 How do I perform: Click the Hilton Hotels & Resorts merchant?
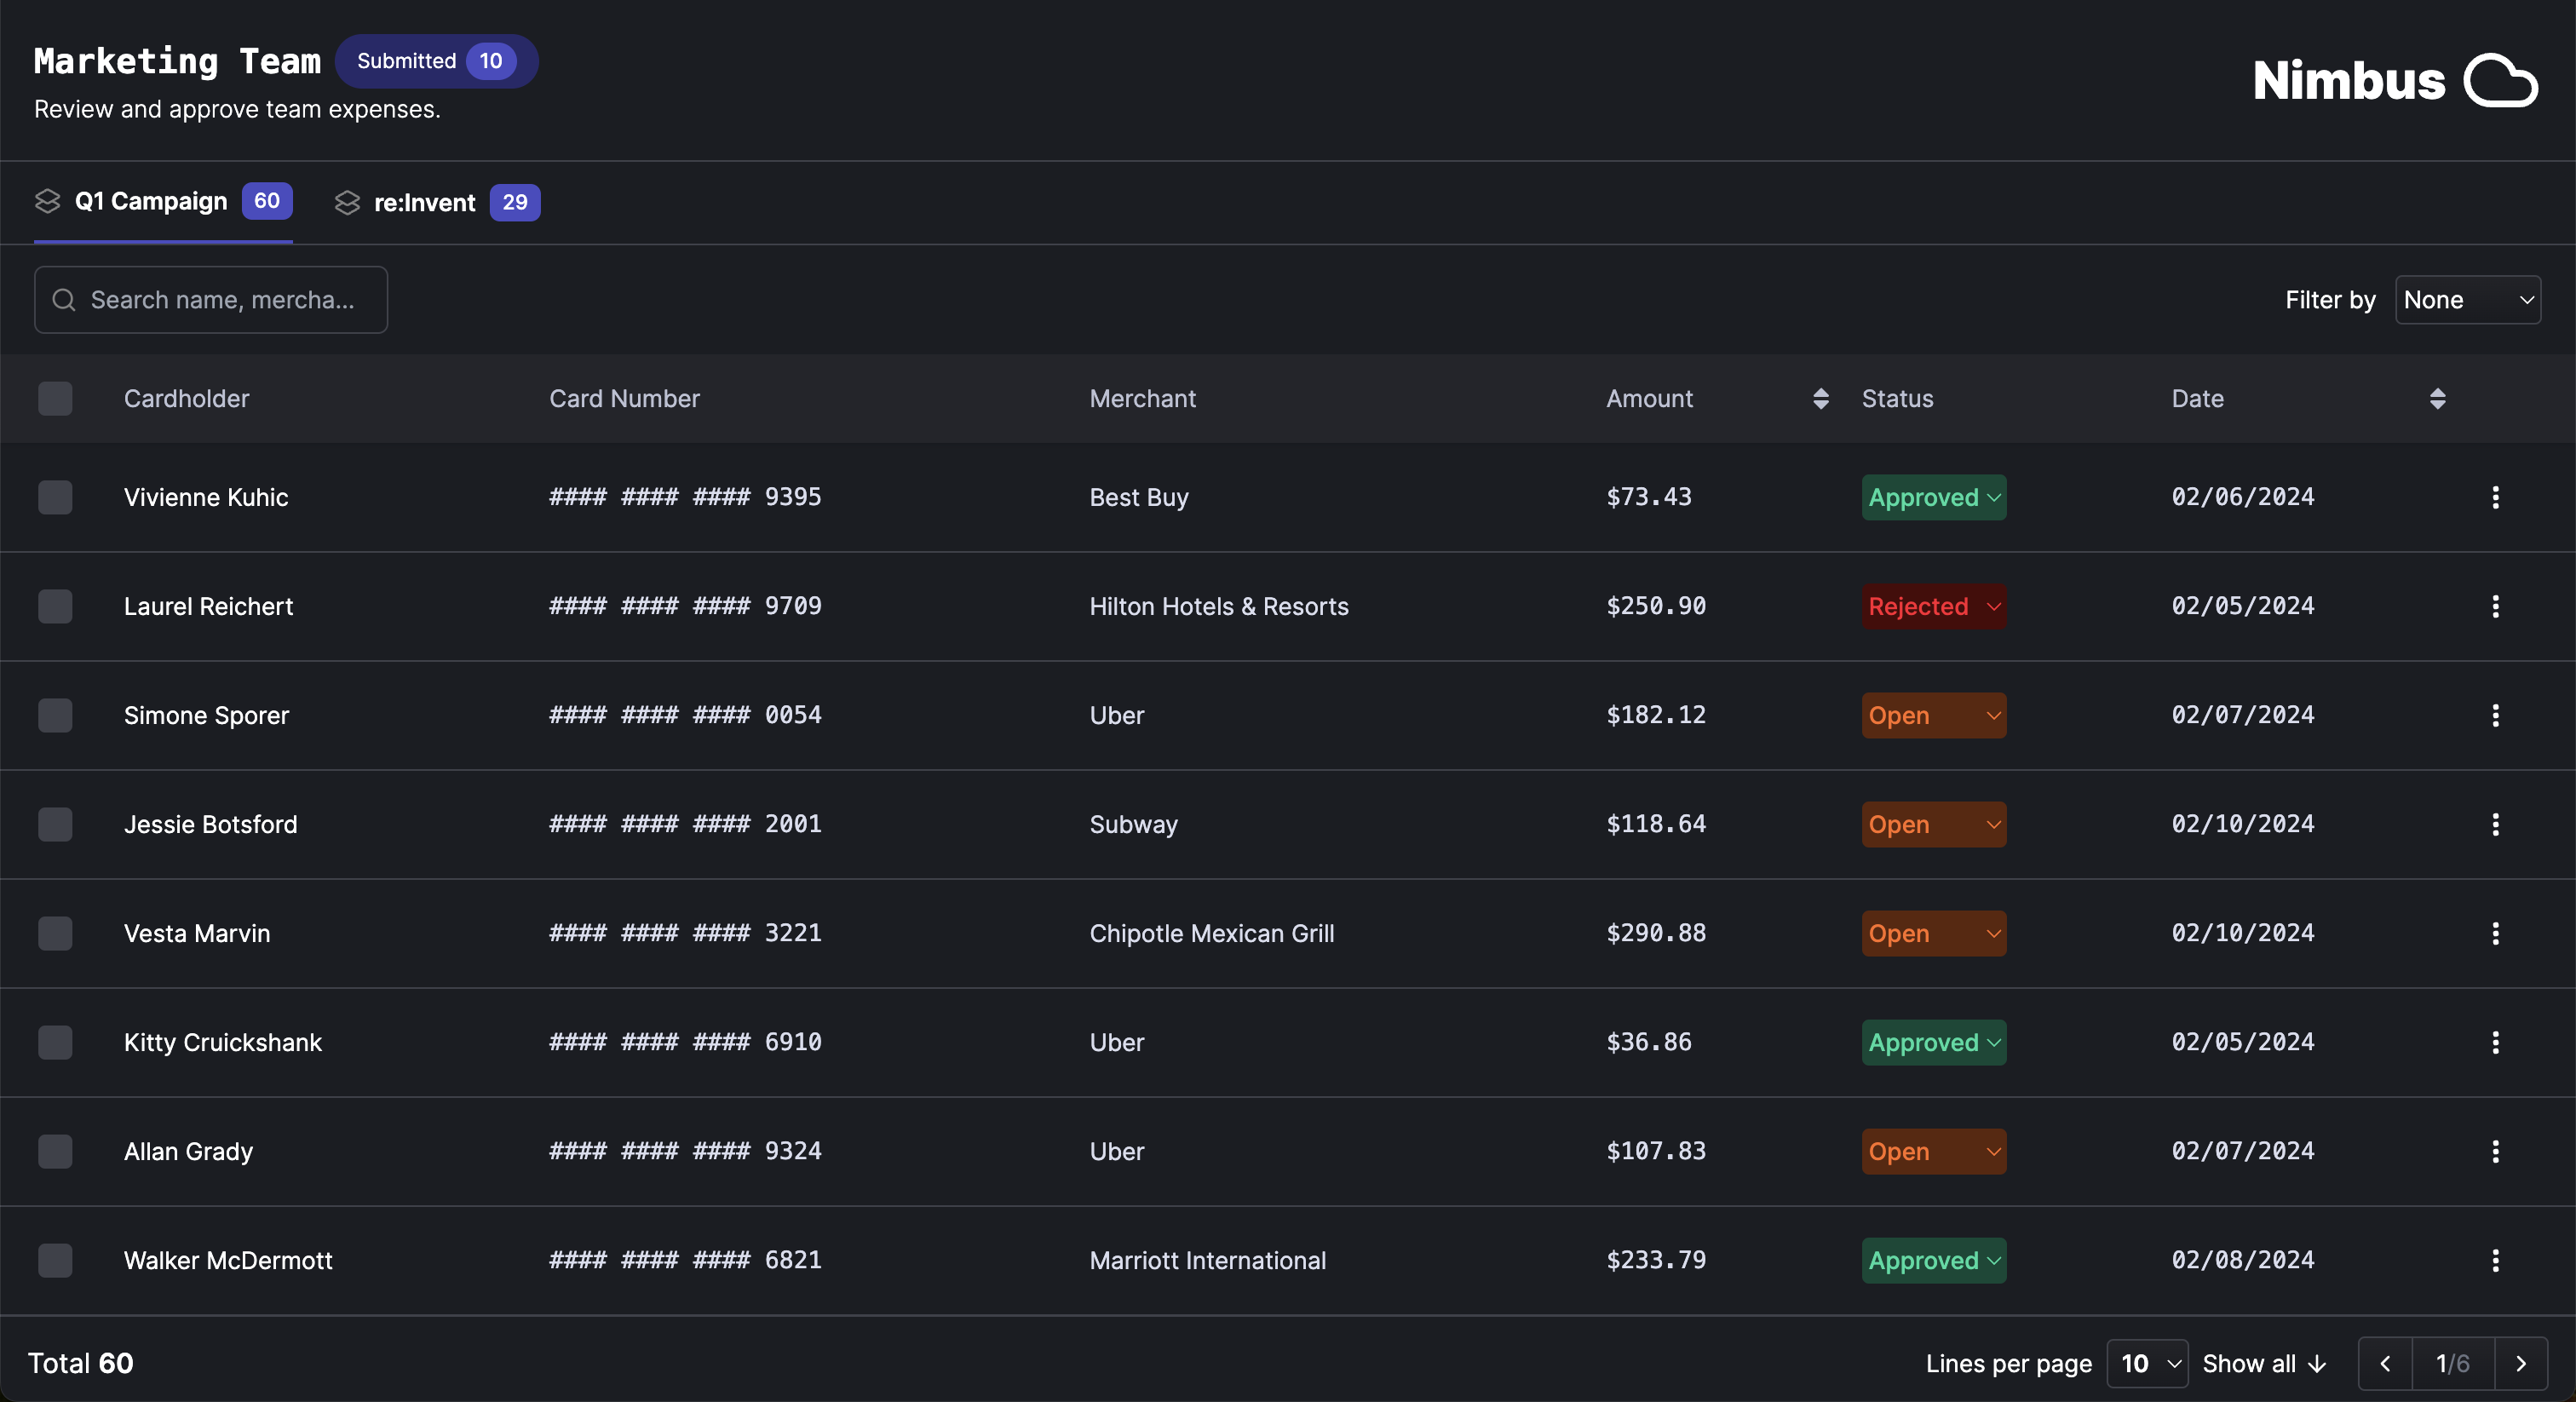coord(1219,606)
